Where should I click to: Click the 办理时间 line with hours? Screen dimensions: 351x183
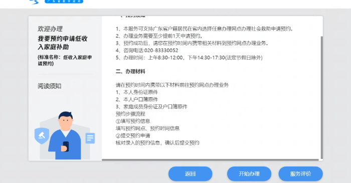[189, 58]
